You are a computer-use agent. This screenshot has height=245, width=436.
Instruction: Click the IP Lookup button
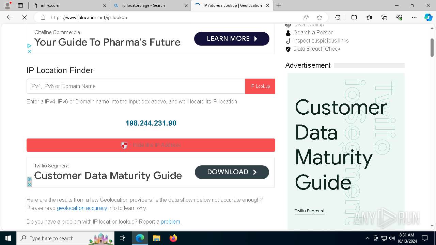coord(260,86)
